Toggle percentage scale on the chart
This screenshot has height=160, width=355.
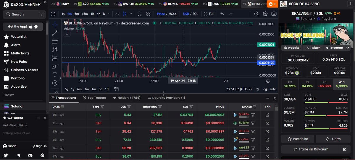pos(258,89)
